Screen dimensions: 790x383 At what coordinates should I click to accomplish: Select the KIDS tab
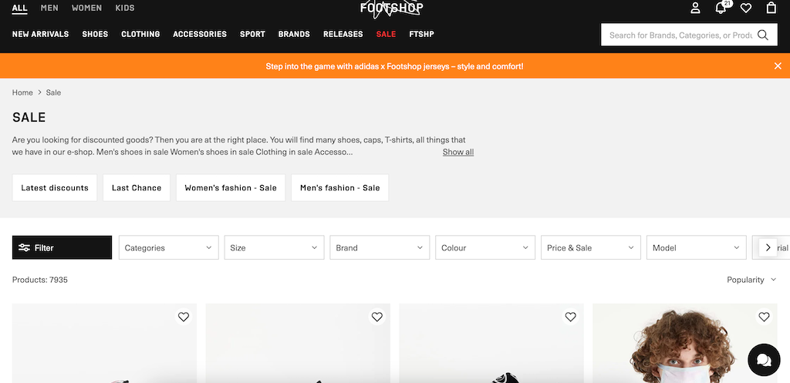pos(125,8)
